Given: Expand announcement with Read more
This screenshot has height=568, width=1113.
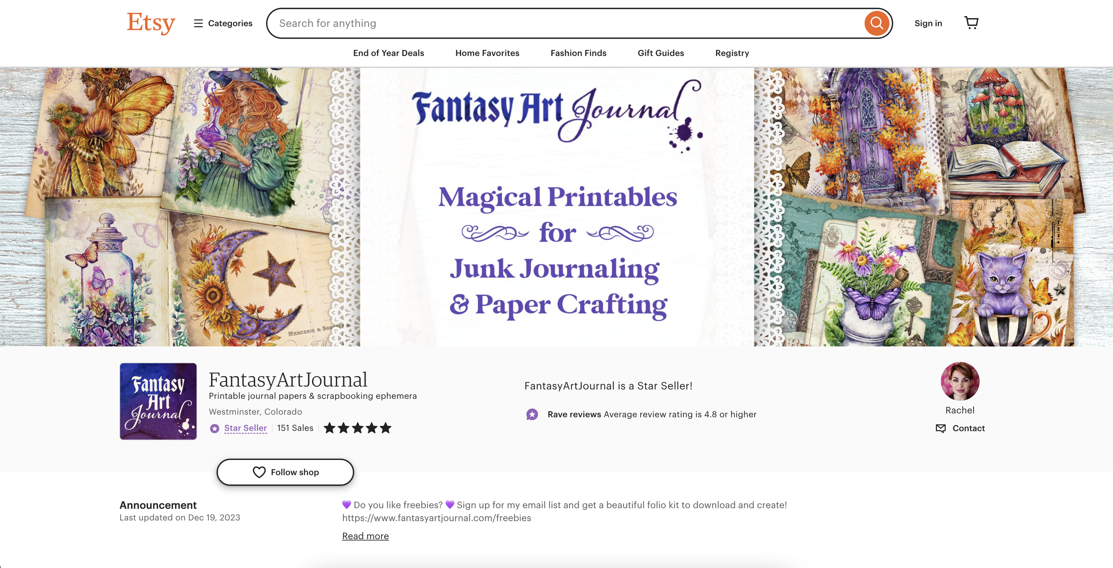Looking at the screenshot, I should (366, 536).
